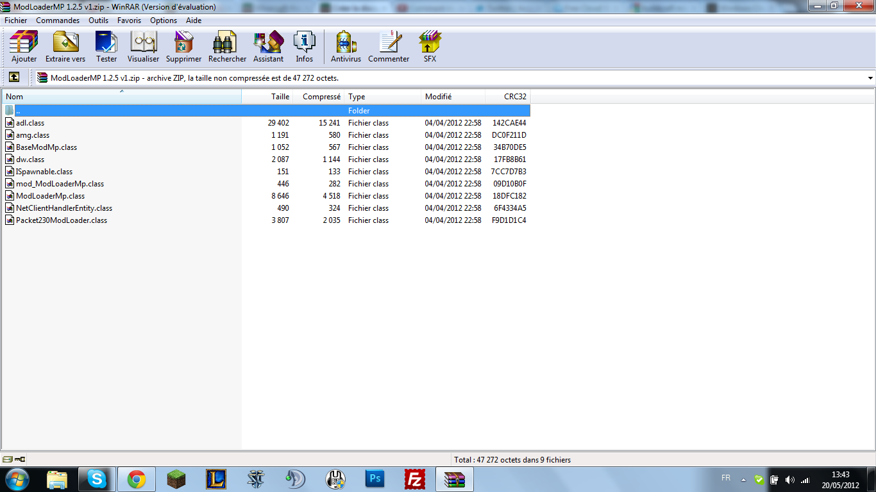This screenshot has width=876, height=492.
Task: Run the Antivirus scan icon
Action: click(x=346, y=46)
